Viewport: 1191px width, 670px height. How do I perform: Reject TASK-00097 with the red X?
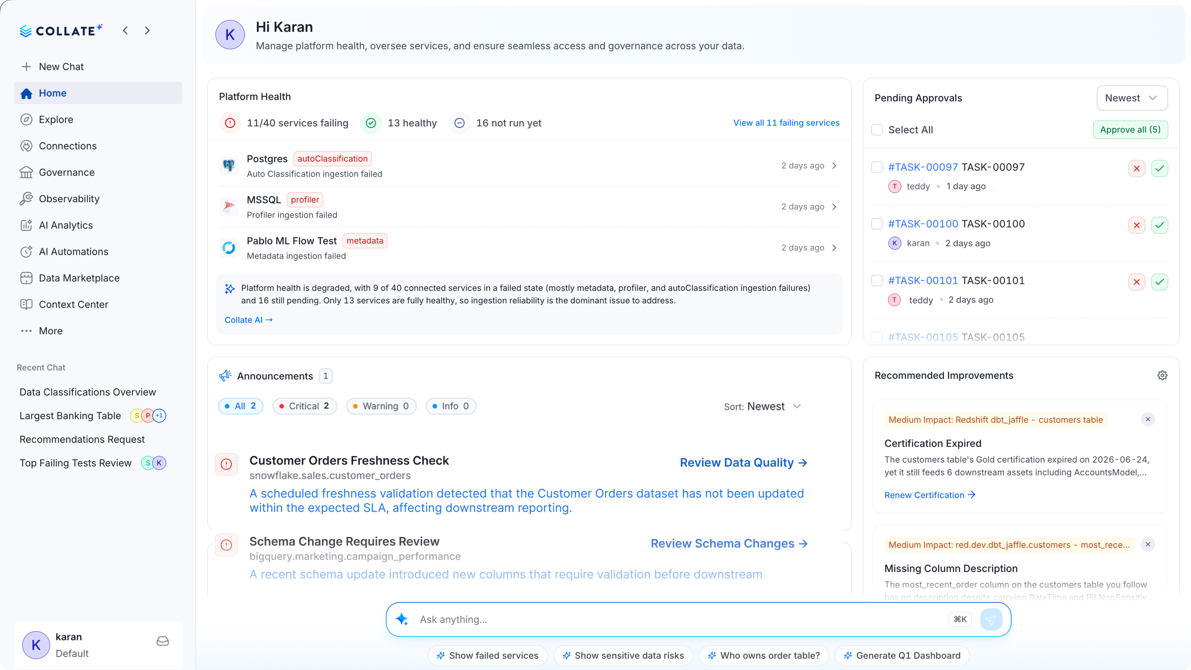coord(1137,168)
